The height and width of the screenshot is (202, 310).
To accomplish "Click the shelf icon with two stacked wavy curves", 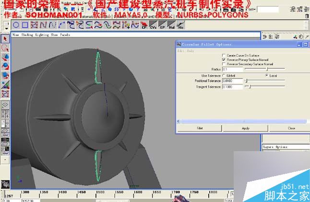I will coord(117,25).
